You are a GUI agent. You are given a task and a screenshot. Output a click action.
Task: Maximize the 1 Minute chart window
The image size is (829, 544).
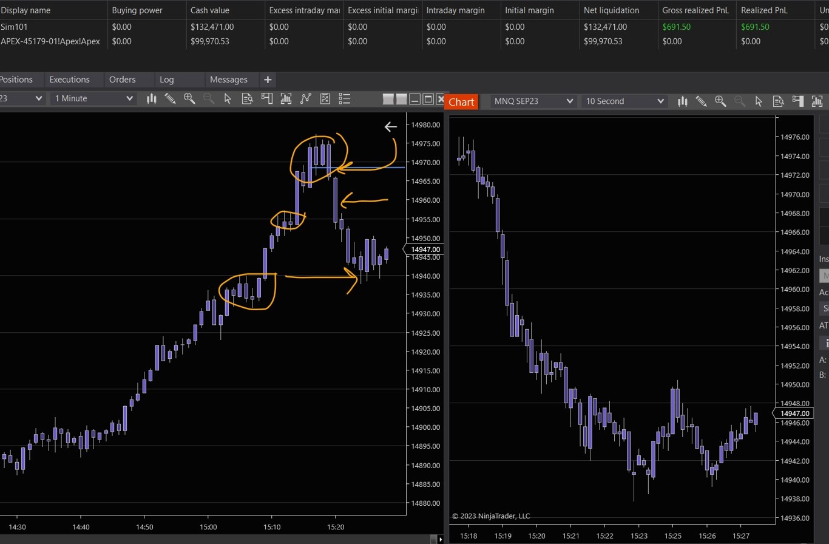point(427,100)
